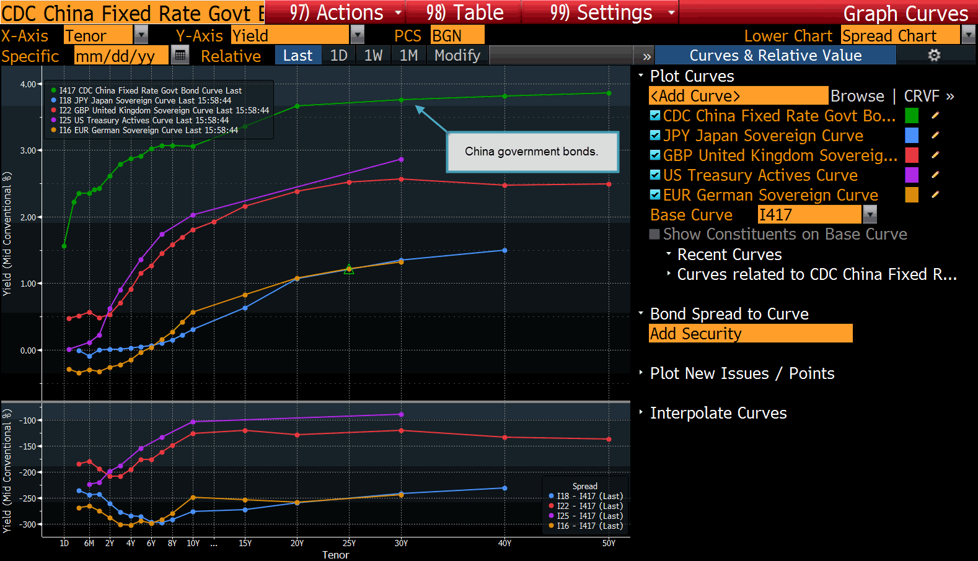This screenshot has width=978, height=561.
Task: Uncheck GBP United Kingdom Sovereign curve
Action: click(655, 155)
